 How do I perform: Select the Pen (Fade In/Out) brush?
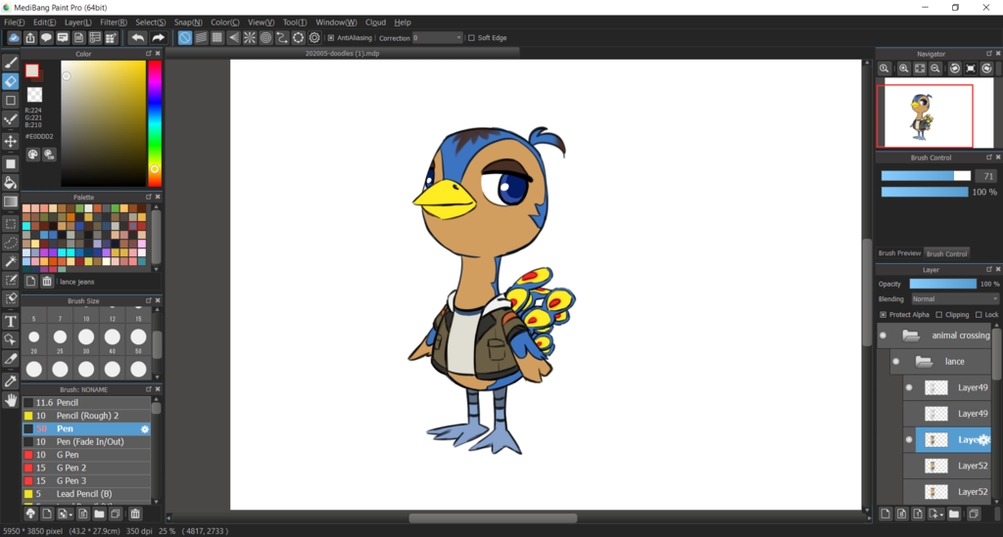tap(86, 442)
